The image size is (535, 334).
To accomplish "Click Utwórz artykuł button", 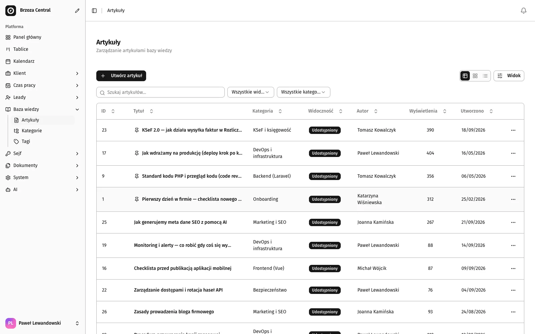I will [x=121, y=76].
